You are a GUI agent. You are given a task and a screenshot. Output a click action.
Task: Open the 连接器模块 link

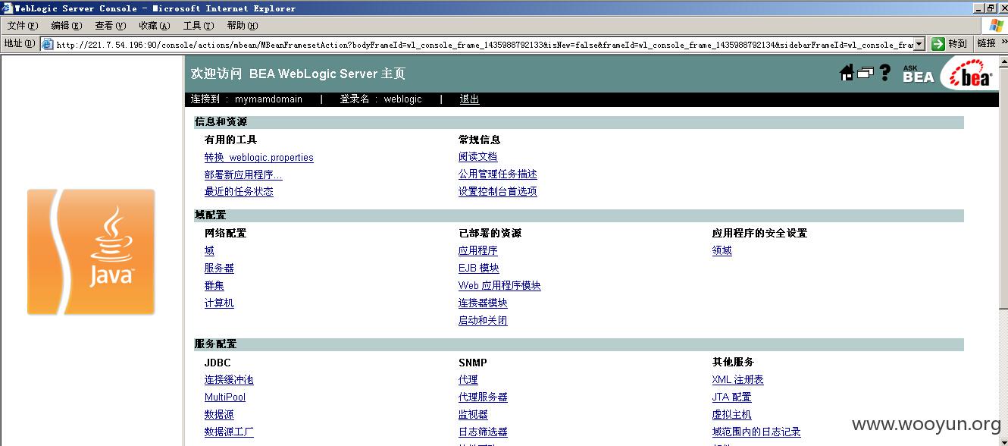[x=483, y=303]
